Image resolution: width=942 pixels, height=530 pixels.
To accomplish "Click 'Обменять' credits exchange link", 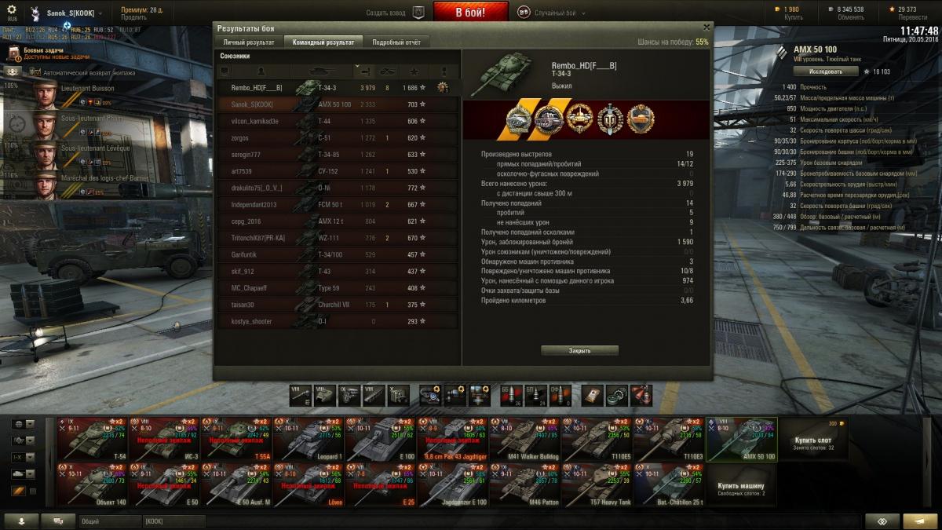I will (850, 17).
